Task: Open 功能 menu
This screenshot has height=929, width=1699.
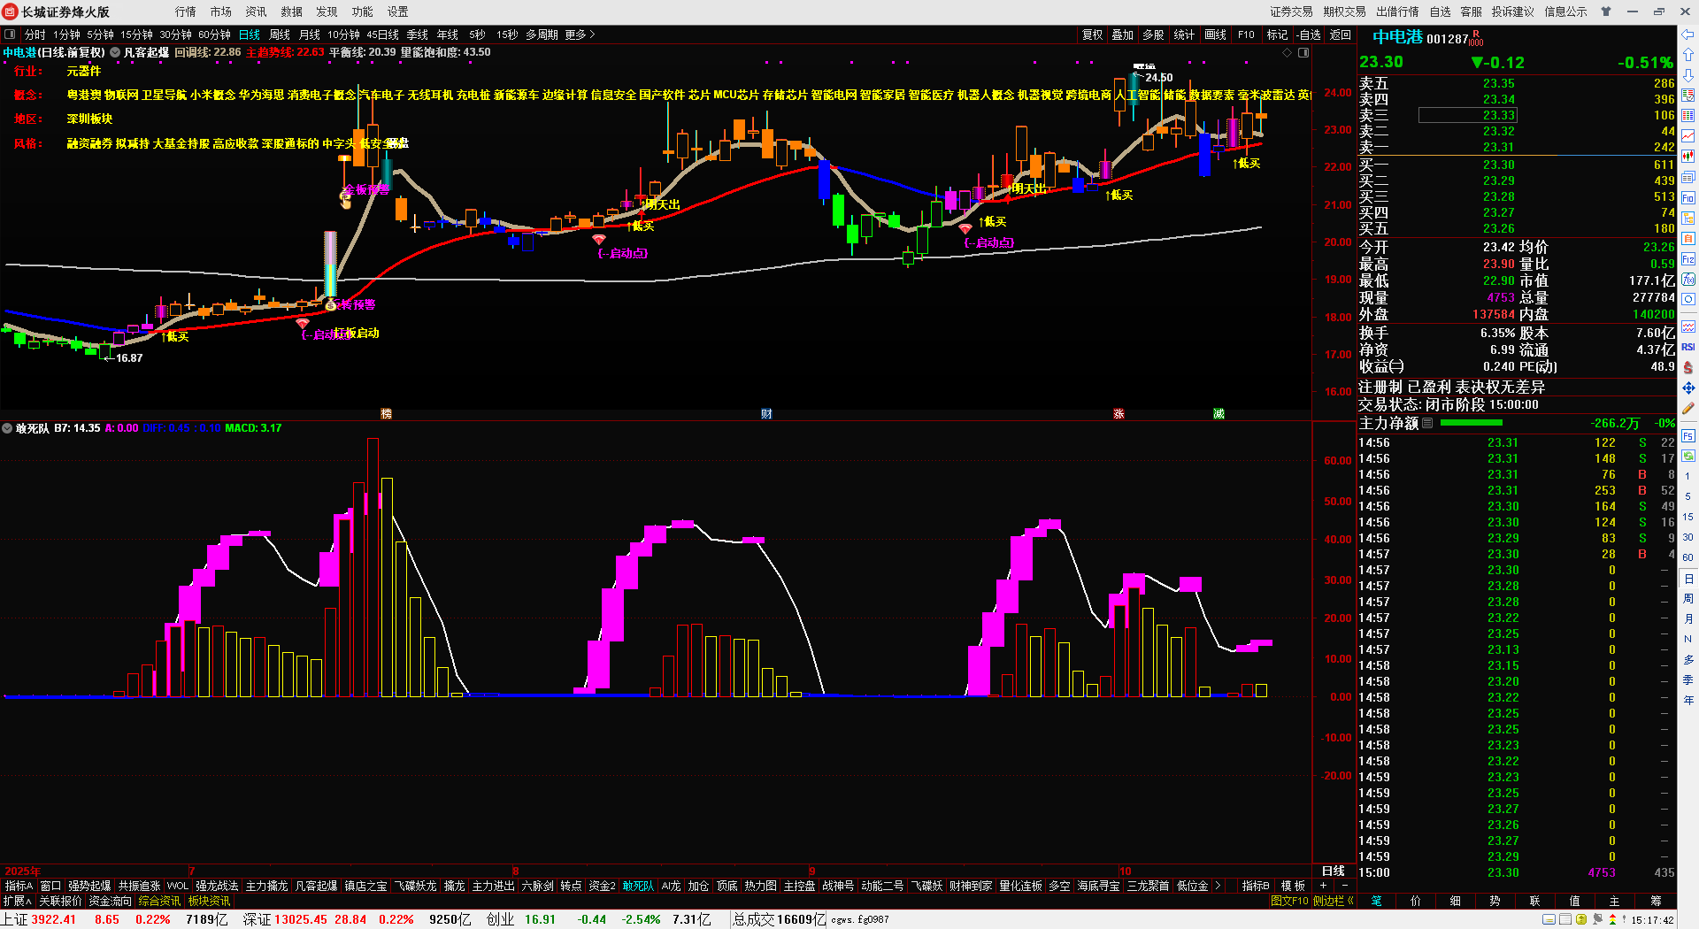Action: pyautogui.click(x=363, y=12)
